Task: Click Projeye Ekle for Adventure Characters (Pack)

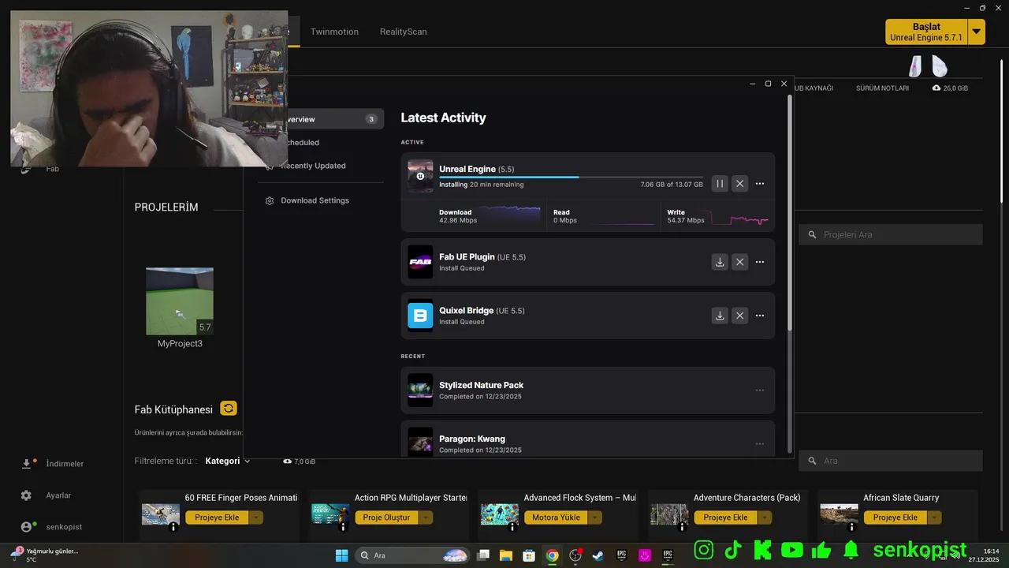Action: tap(725, 518)
